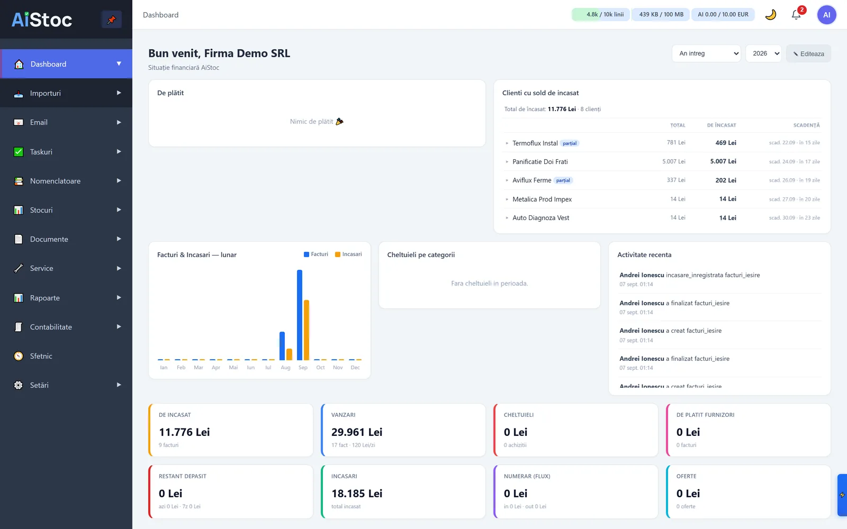Viewport: 847px width, 529px height.
Task: Open the AI user avatar
Action: [826, 15]
